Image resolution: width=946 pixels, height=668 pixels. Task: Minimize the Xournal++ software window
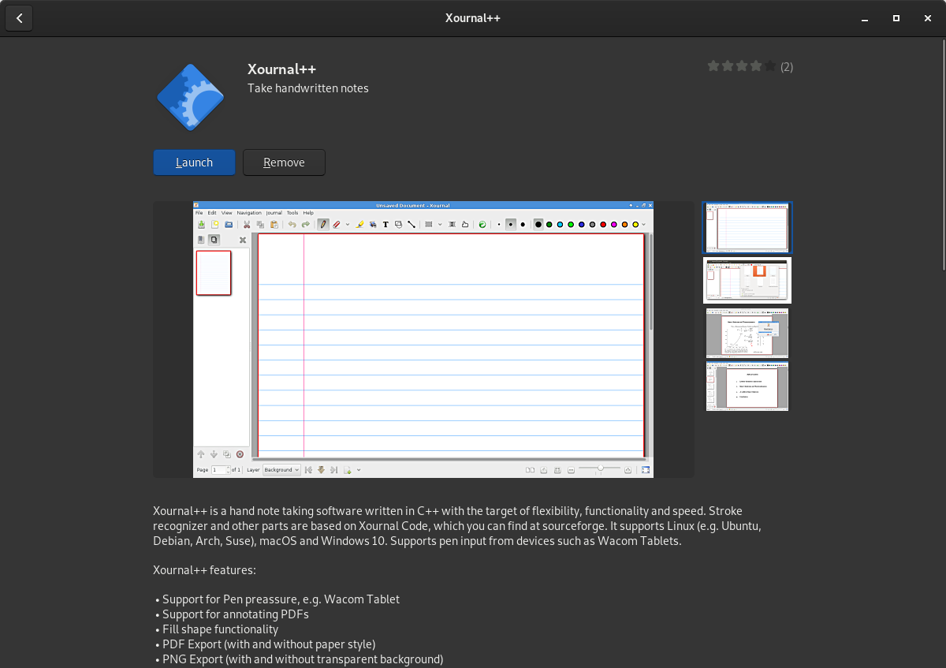point(863,18)
